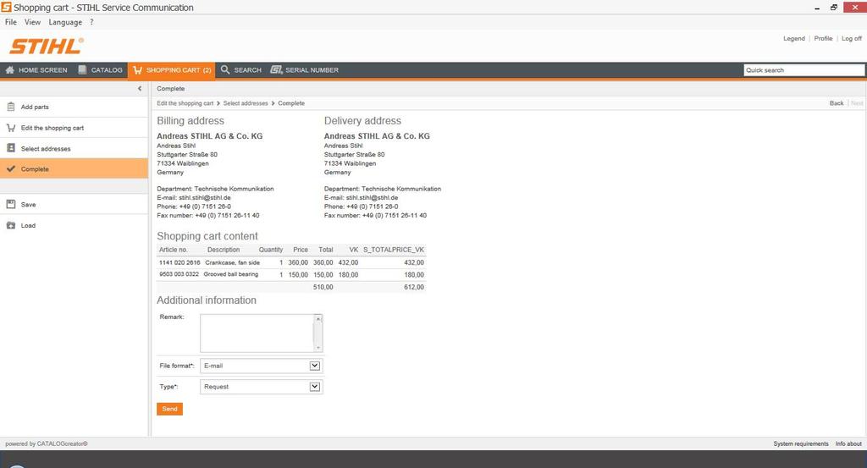Go Back to previous step
This screenshot has height=468, width=867.
pyautogui.click(x=837, y=103)
